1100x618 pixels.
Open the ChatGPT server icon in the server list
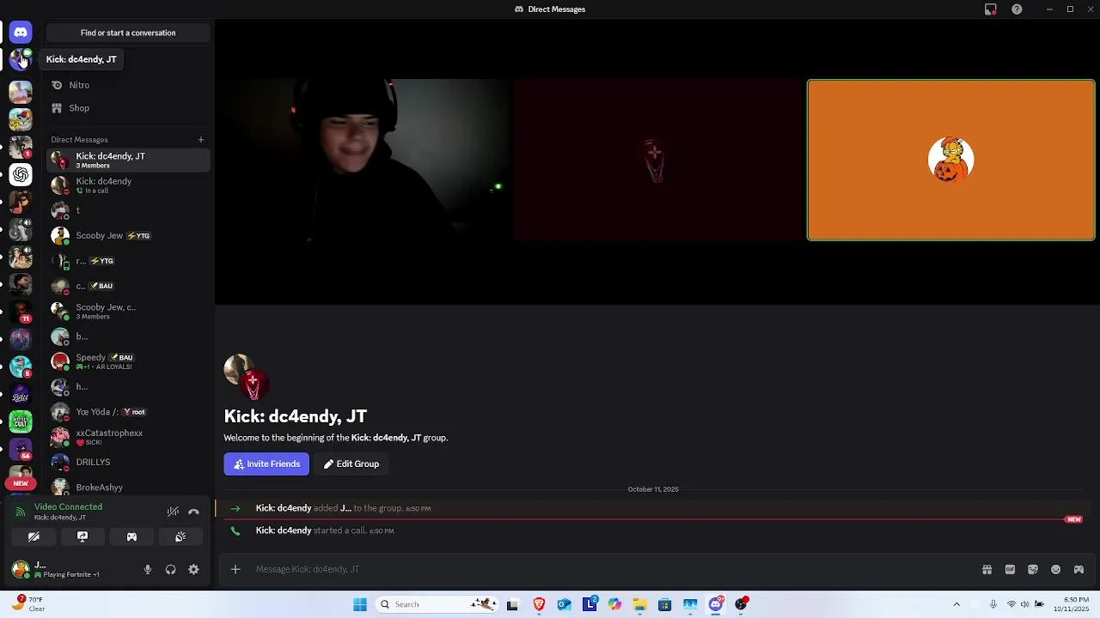[21, 174]
